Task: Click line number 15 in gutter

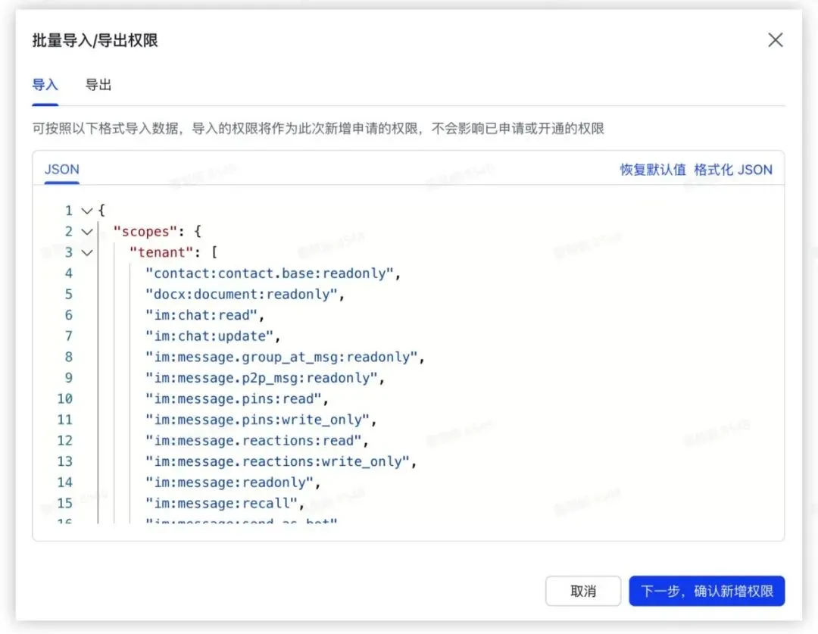Action: 64,503
